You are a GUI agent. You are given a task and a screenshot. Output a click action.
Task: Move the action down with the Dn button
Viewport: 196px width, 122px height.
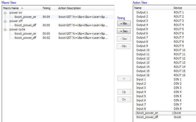[124, 99]
